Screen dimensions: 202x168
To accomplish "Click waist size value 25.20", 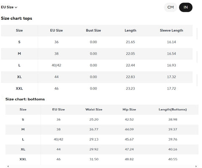I will [x=94, y=119].
